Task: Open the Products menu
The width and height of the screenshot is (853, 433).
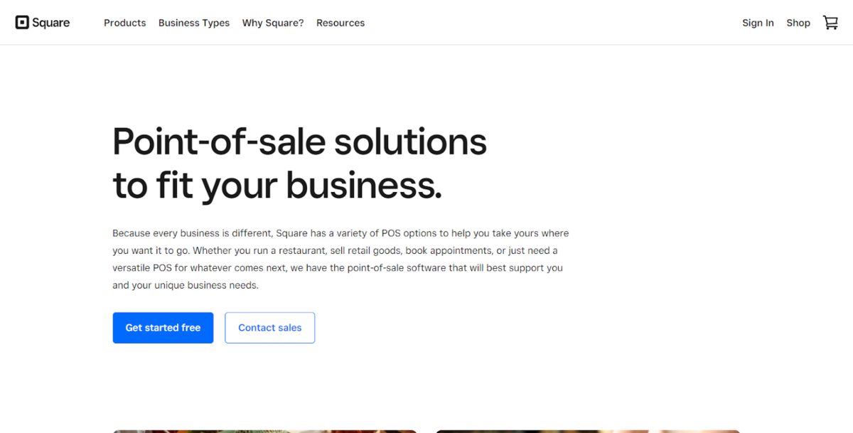Action: click(124, 23)
